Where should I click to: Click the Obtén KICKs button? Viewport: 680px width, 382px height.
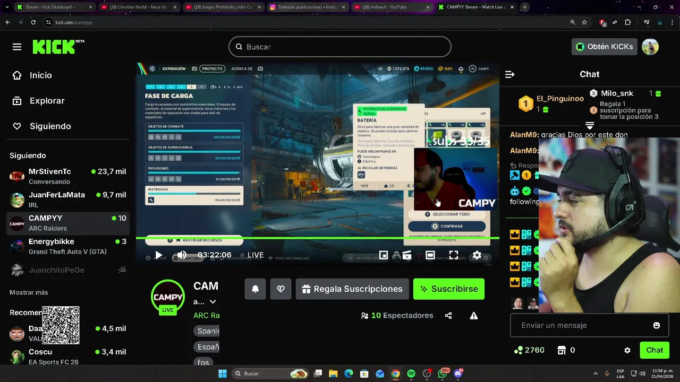pos(605,47)
